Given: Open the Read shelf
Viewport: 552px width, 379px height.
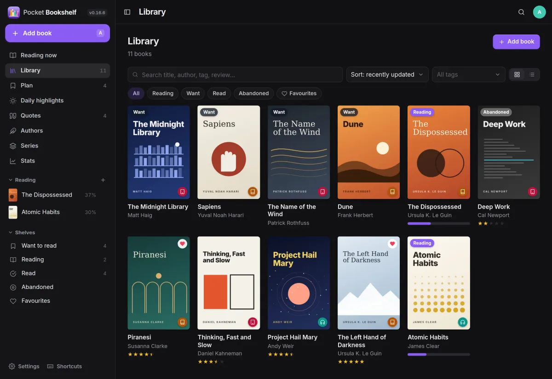Looking at the screenshot, I should click(x=57, y=273).
